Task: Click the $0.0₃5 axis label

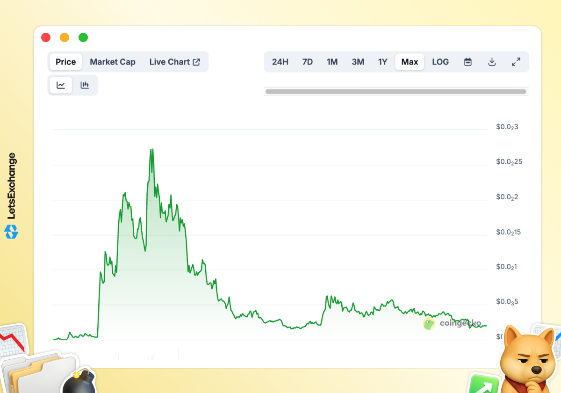Action: point(507,302)
